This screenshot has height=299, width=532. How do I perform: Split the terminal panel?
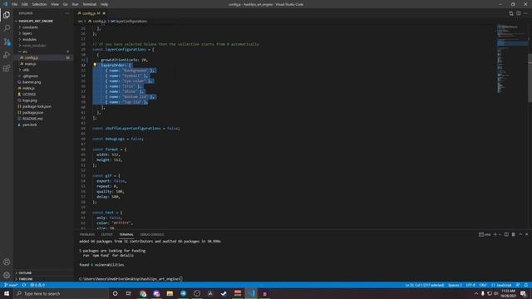(x=506, y=234)
